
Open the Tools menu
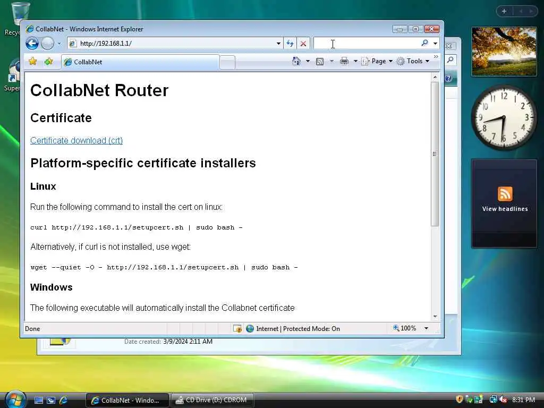413,62
